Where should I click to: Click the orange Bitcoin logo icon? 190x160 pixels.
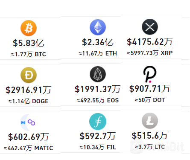(x=29, y=28)
